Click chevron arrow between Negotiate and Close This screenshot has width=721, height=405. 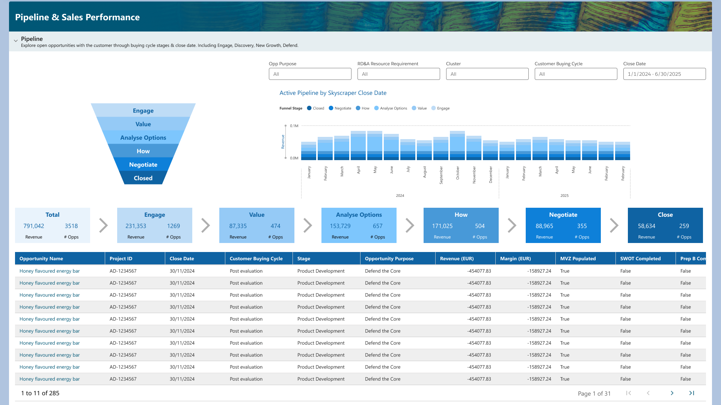coord(614,225)
